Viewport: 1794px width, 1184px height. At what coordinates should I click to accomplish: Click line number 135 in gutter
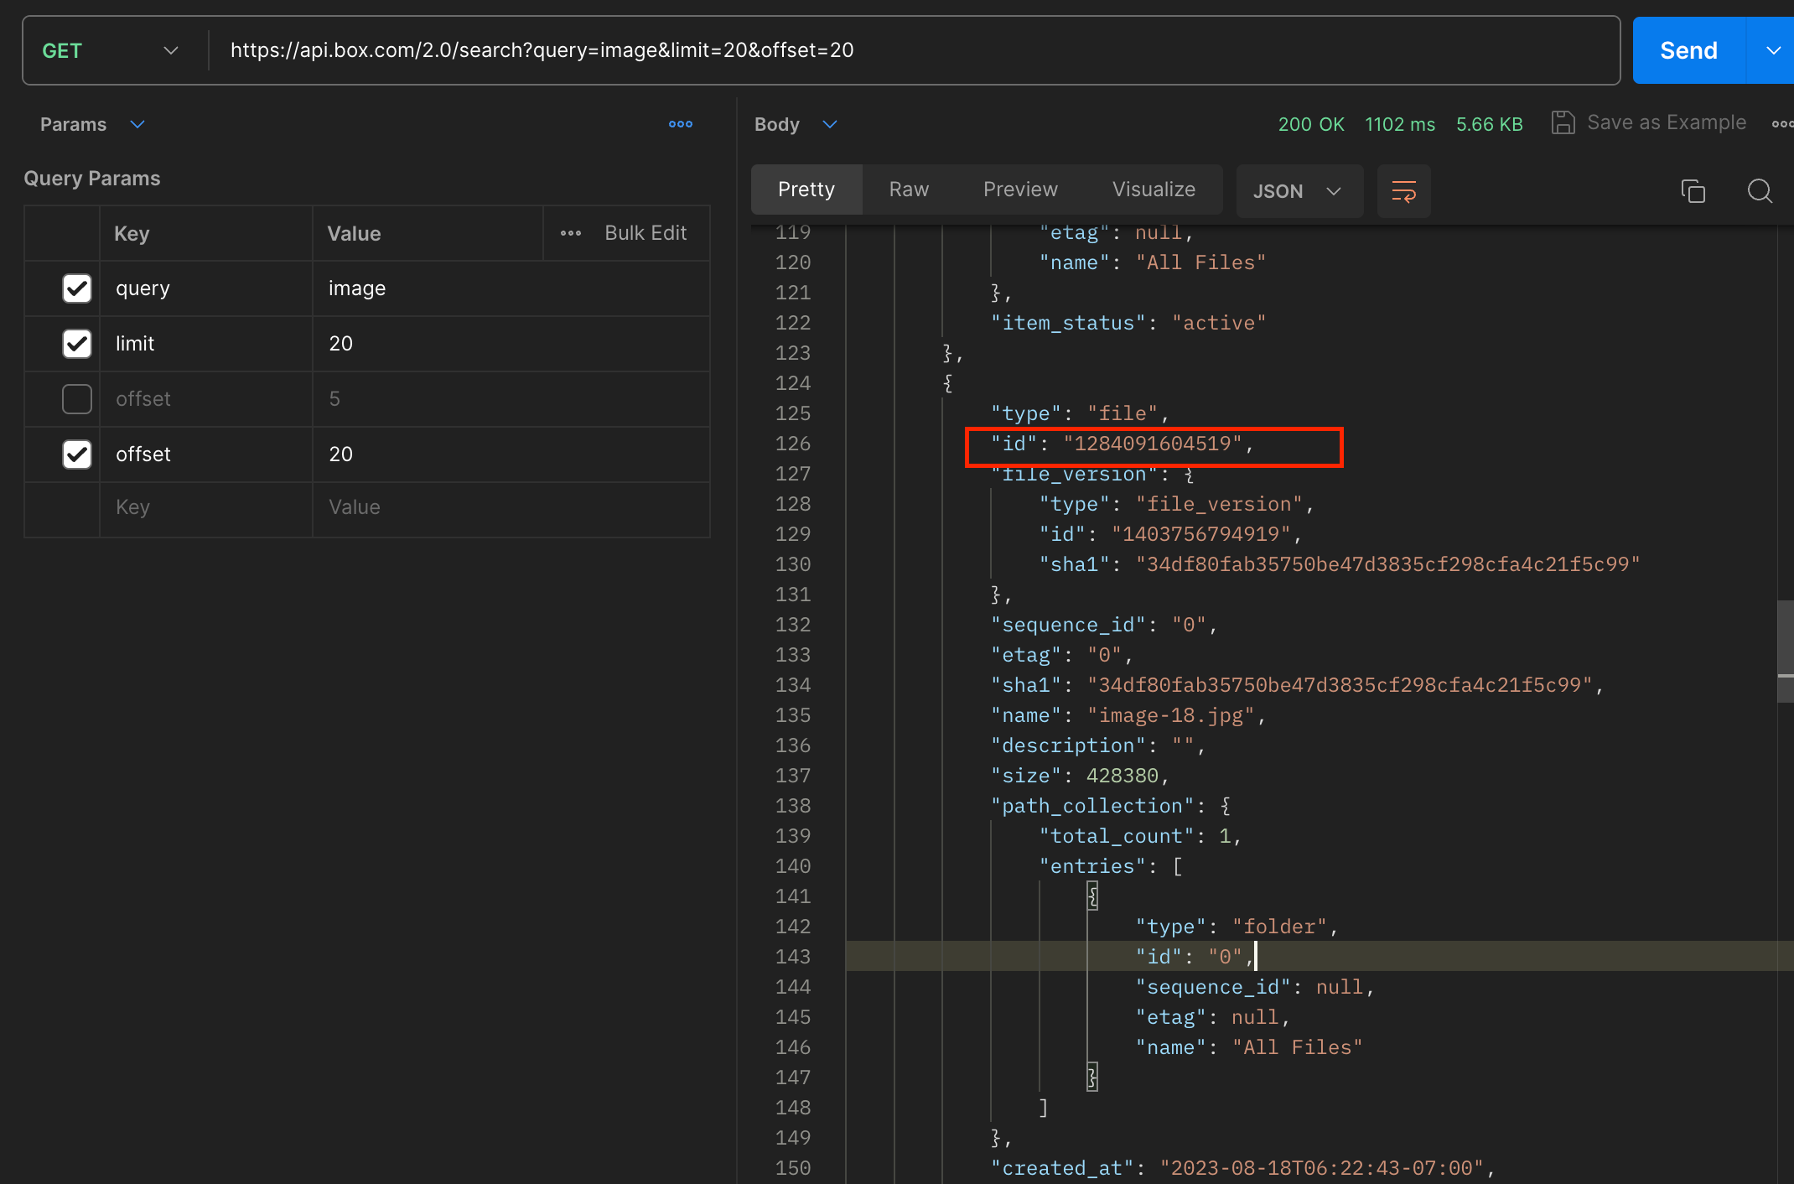click(793, 715)
